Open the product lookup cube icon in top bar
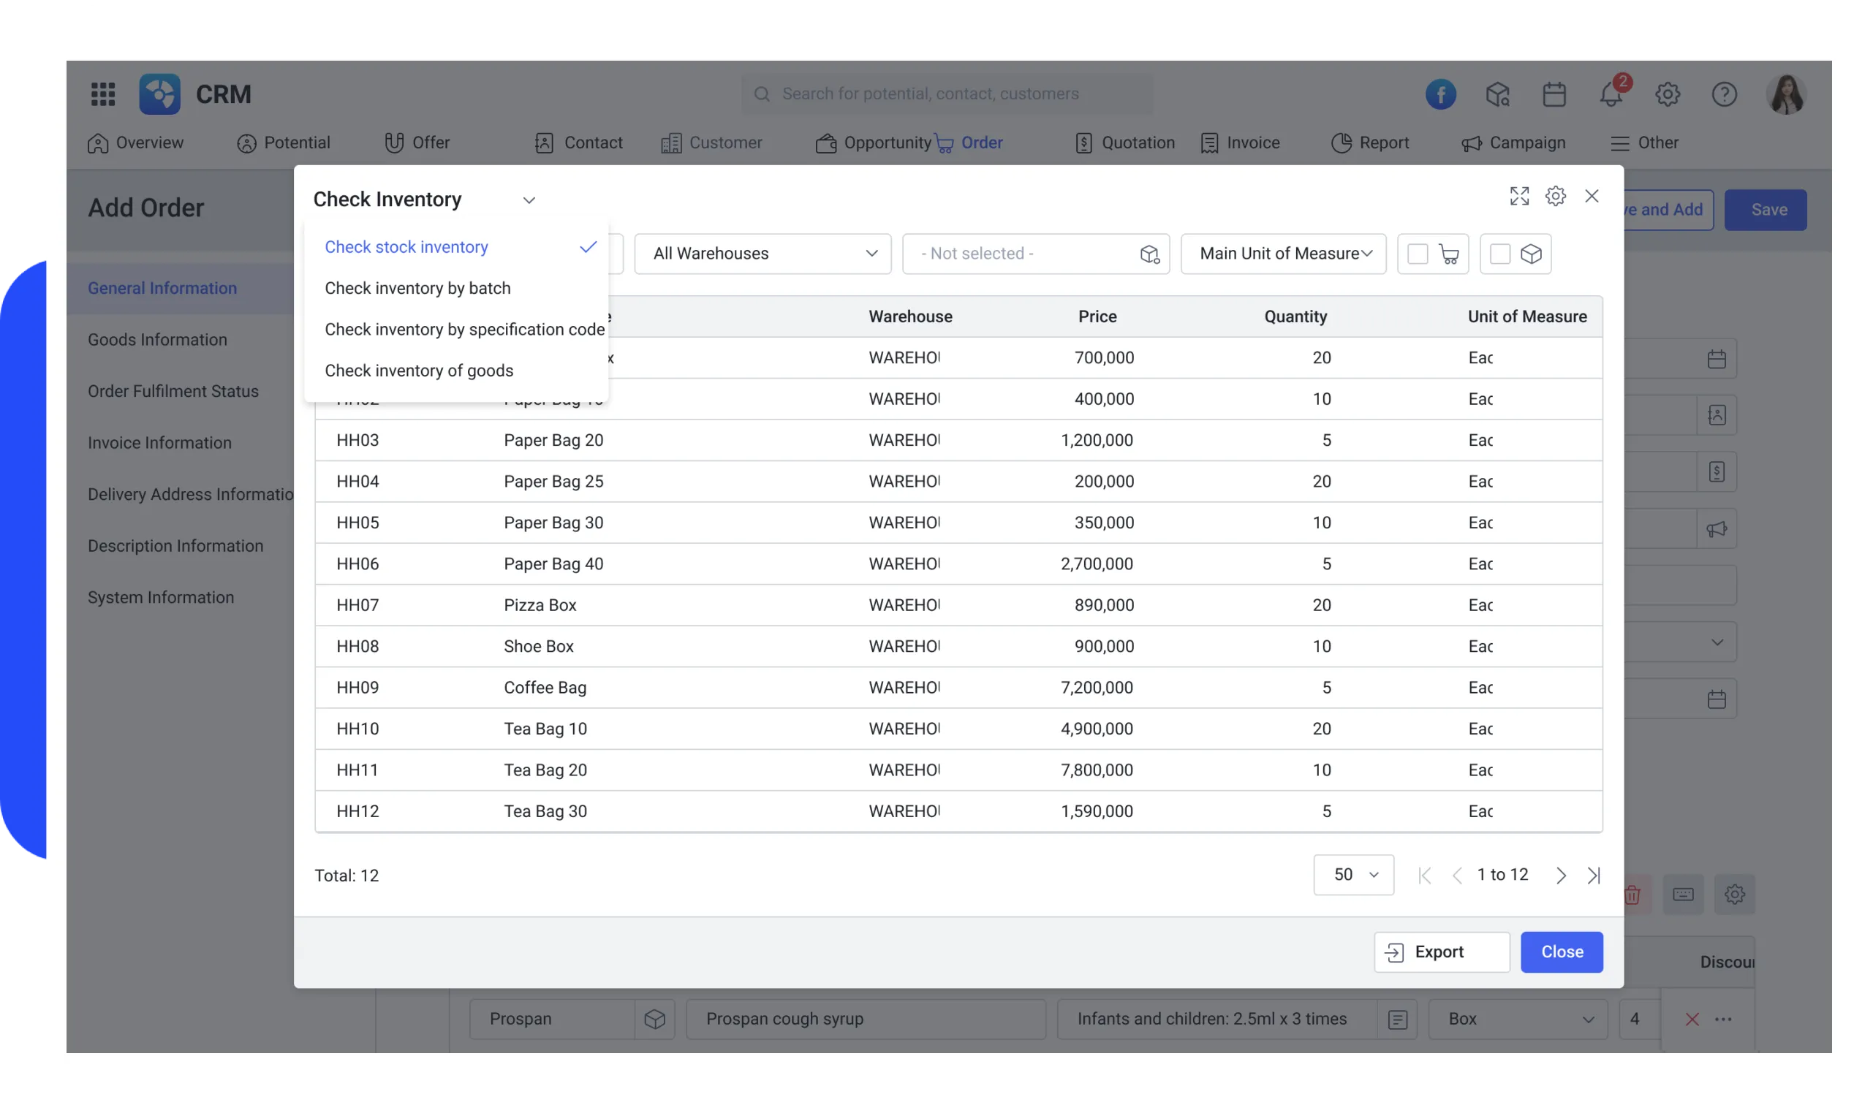Screen dimensions: 1854x1116 (x=1497, y=94)
